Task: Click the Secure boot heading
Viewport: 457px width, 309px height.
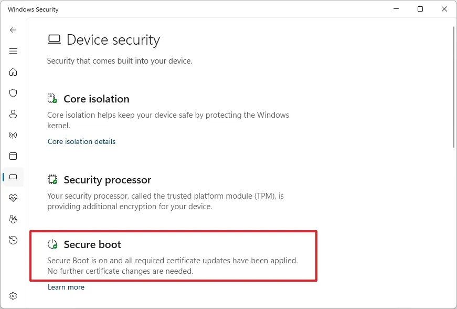Action: [92, 244]
